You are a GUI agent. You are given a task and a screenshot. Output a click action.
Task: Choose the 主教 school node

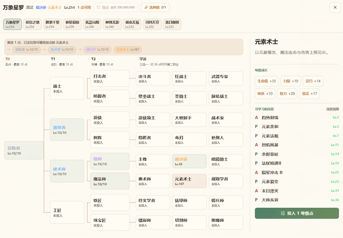[x=153, y=161]
